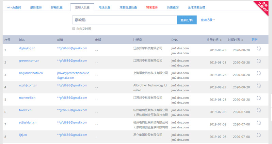272x144 pixels.
Task: Click email link in dgjiaying.cn row
Action: [x=72, y=48]
